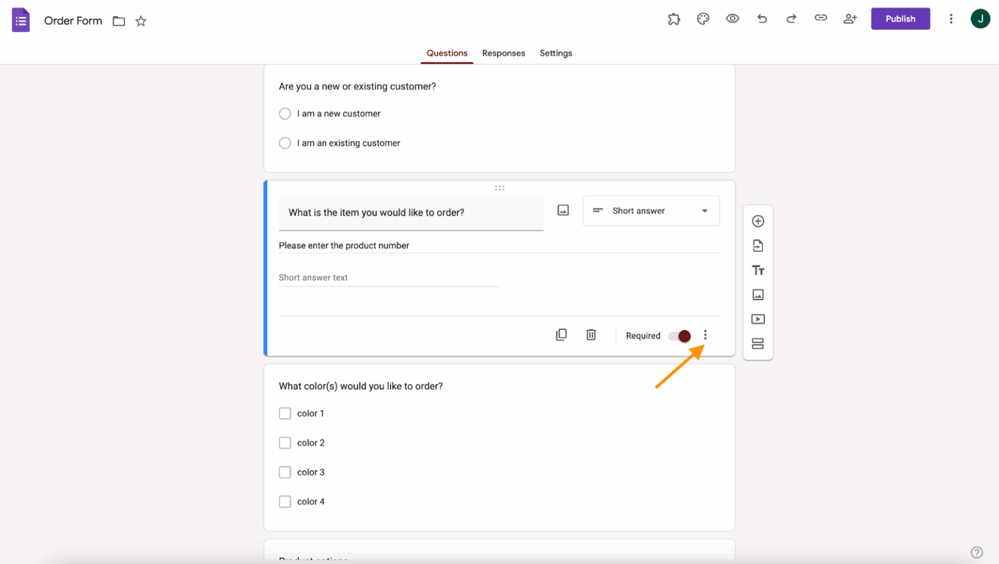This screenshot has width=999, height=564.
Task: Copy the form link icon
Action: coord(820,19)
